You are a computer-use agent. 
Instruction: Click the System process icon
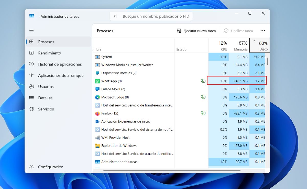coord(97,57)
